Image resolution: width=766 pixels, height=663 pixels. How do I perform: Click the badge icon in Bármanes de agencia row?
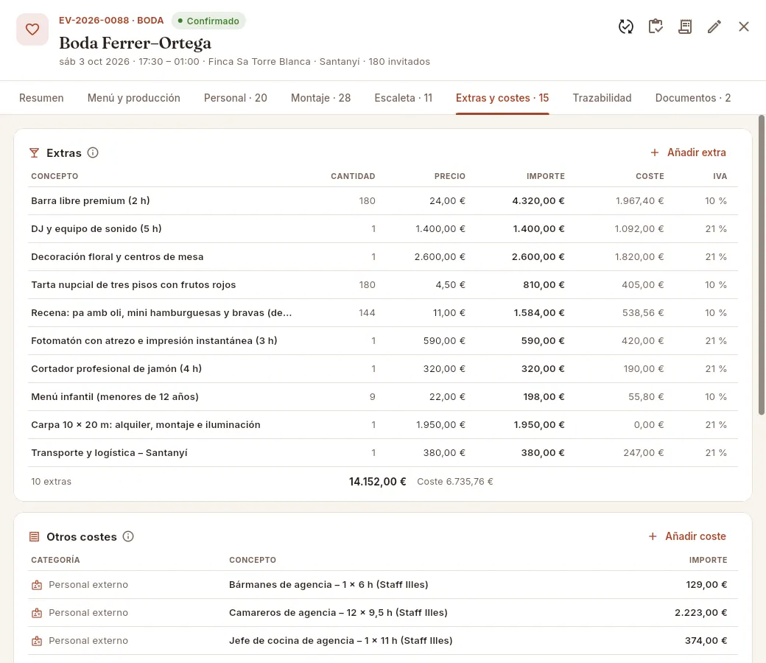[37, 585]
